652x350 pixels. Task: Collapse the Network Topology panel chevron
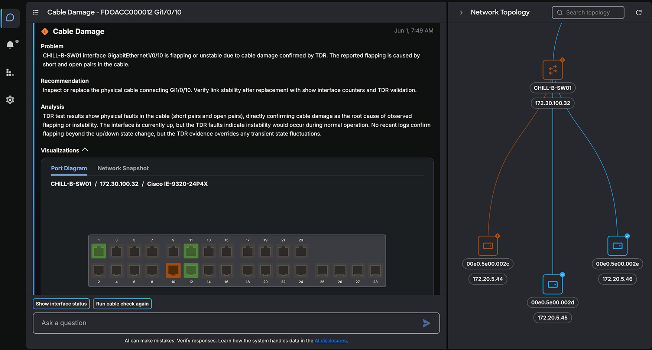point(461,13)
